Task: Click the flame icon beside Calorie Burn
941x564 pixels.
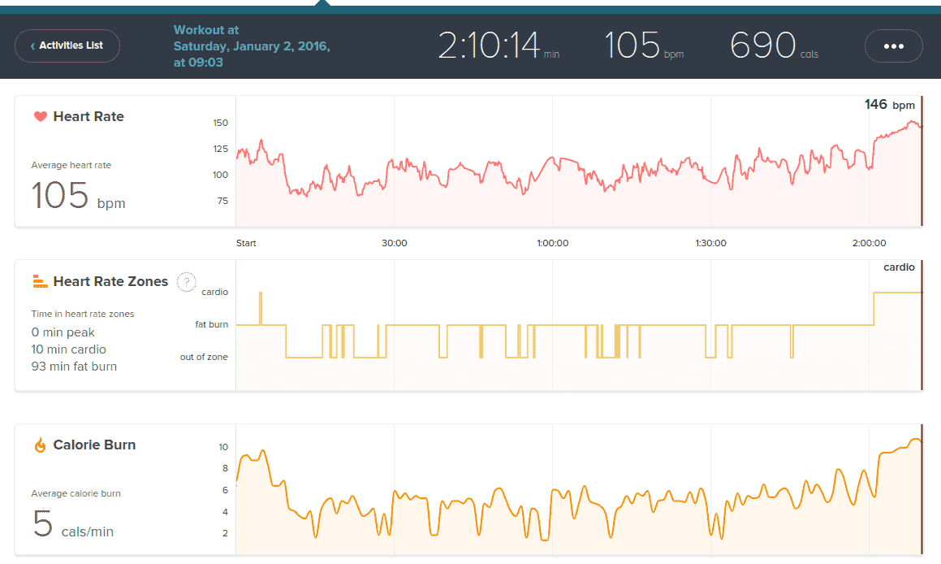Action: [x=40, y=445]
